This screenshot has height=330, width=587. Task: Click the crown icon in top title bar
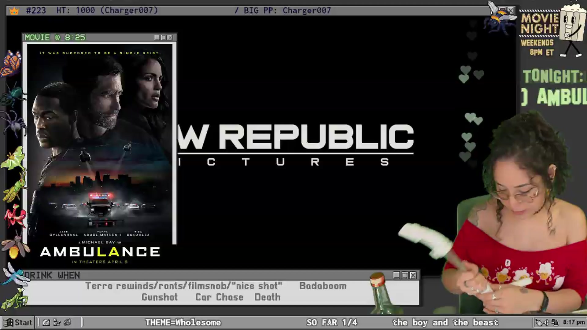14,11
